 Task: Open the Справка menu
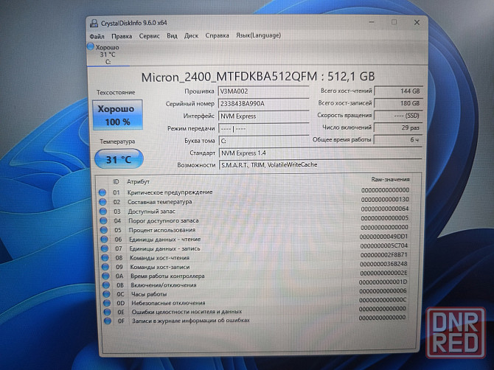pos(217,35)
